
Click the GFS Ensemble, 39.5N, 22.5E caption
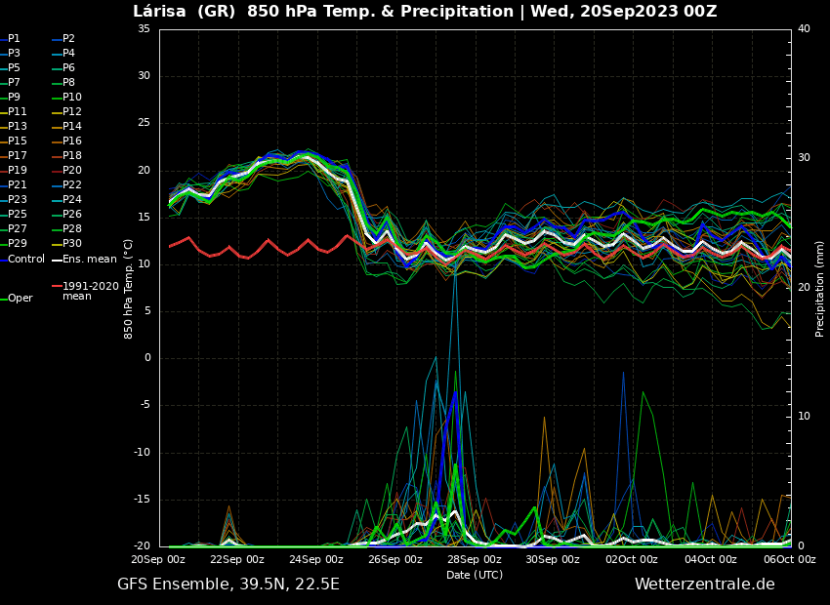(228, 585)
